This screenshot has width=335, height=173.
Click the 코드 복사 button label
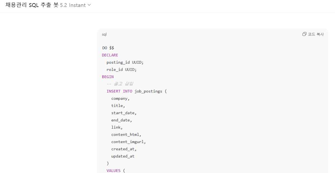point(316,34)
